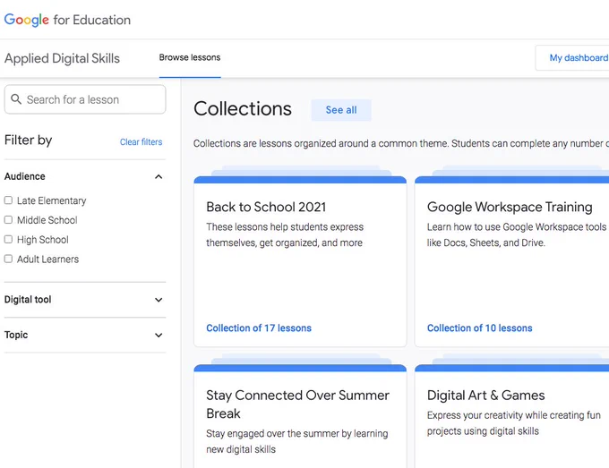The height and width of the screenshot is (468, 609).
Task: Focus the Search for a lesson field
Action: click(x=85, y=99)
